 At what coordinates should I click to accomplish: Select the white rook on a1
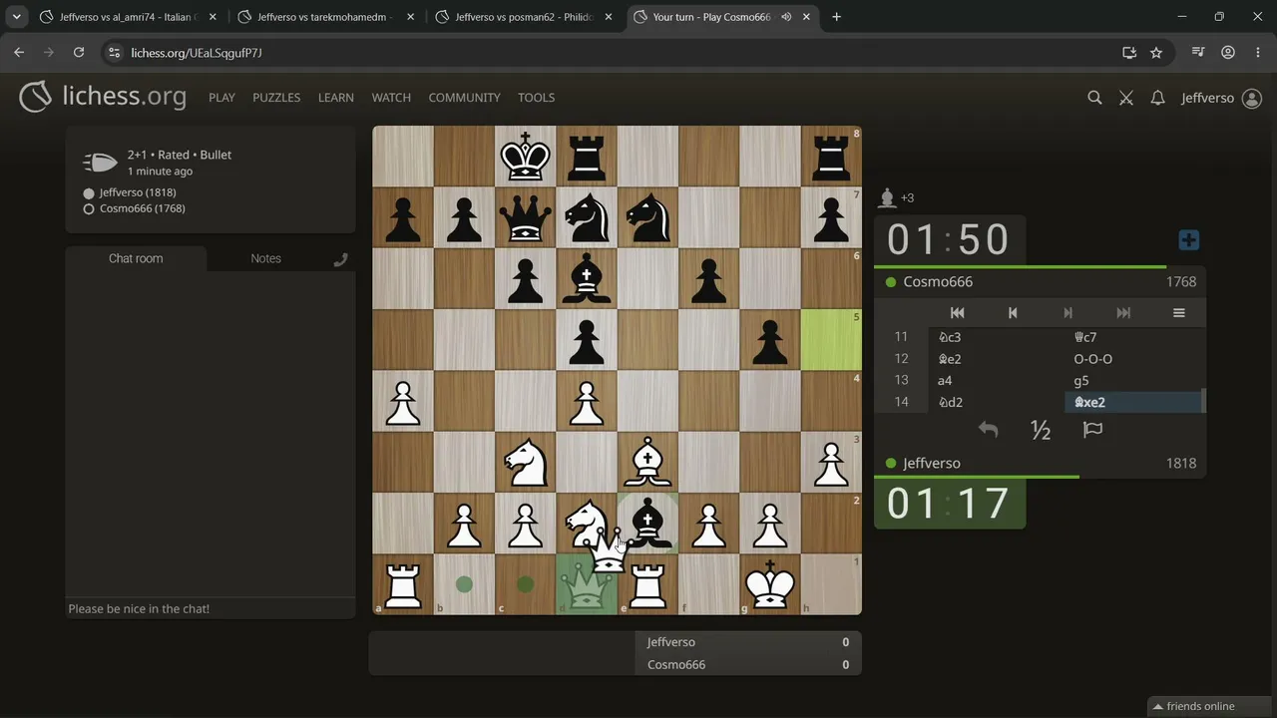pyautogui.click(x=403, y=584)
